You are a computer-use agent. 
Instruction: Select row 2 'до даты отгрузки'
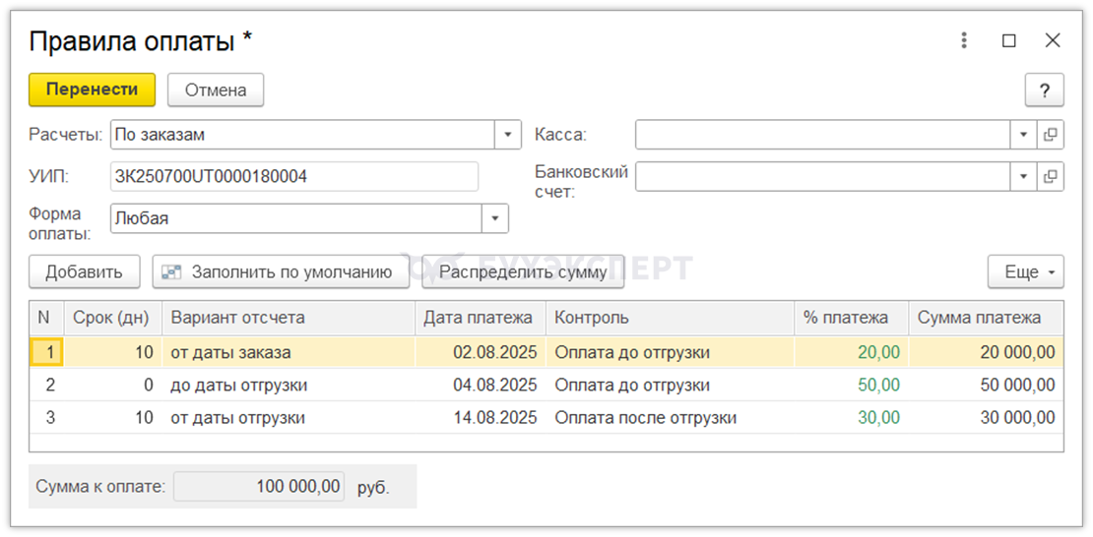tap(239, 386)
